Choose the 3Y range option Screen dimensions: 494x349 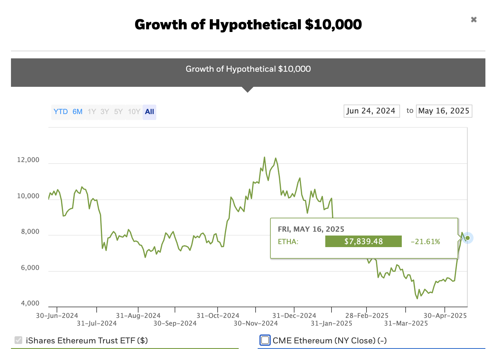(105, 112)
